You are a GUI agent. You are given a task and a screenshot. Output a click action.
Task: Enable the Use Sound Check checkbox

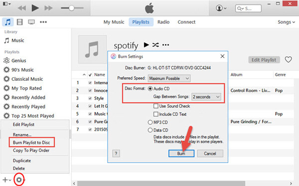click(x=156, y=106)
